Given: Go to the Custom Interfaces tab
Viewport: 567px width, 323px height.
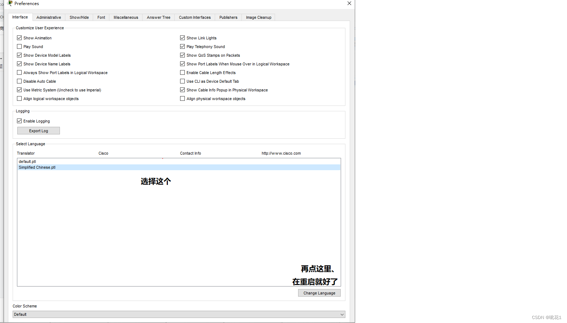Looking at the screenshot, I should pyautogui.click(x=195, y=17).
